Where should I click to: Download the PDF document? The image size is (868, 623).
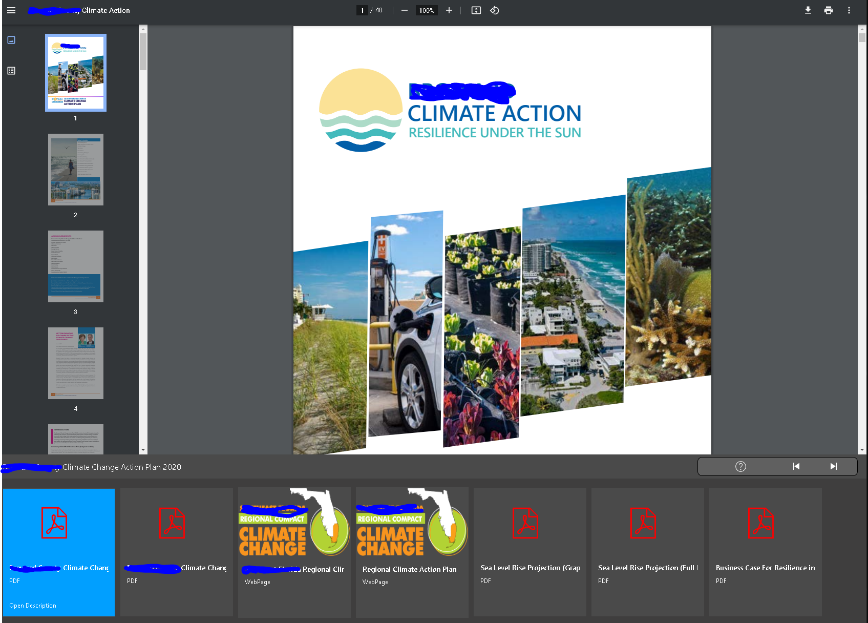[808, 10]
